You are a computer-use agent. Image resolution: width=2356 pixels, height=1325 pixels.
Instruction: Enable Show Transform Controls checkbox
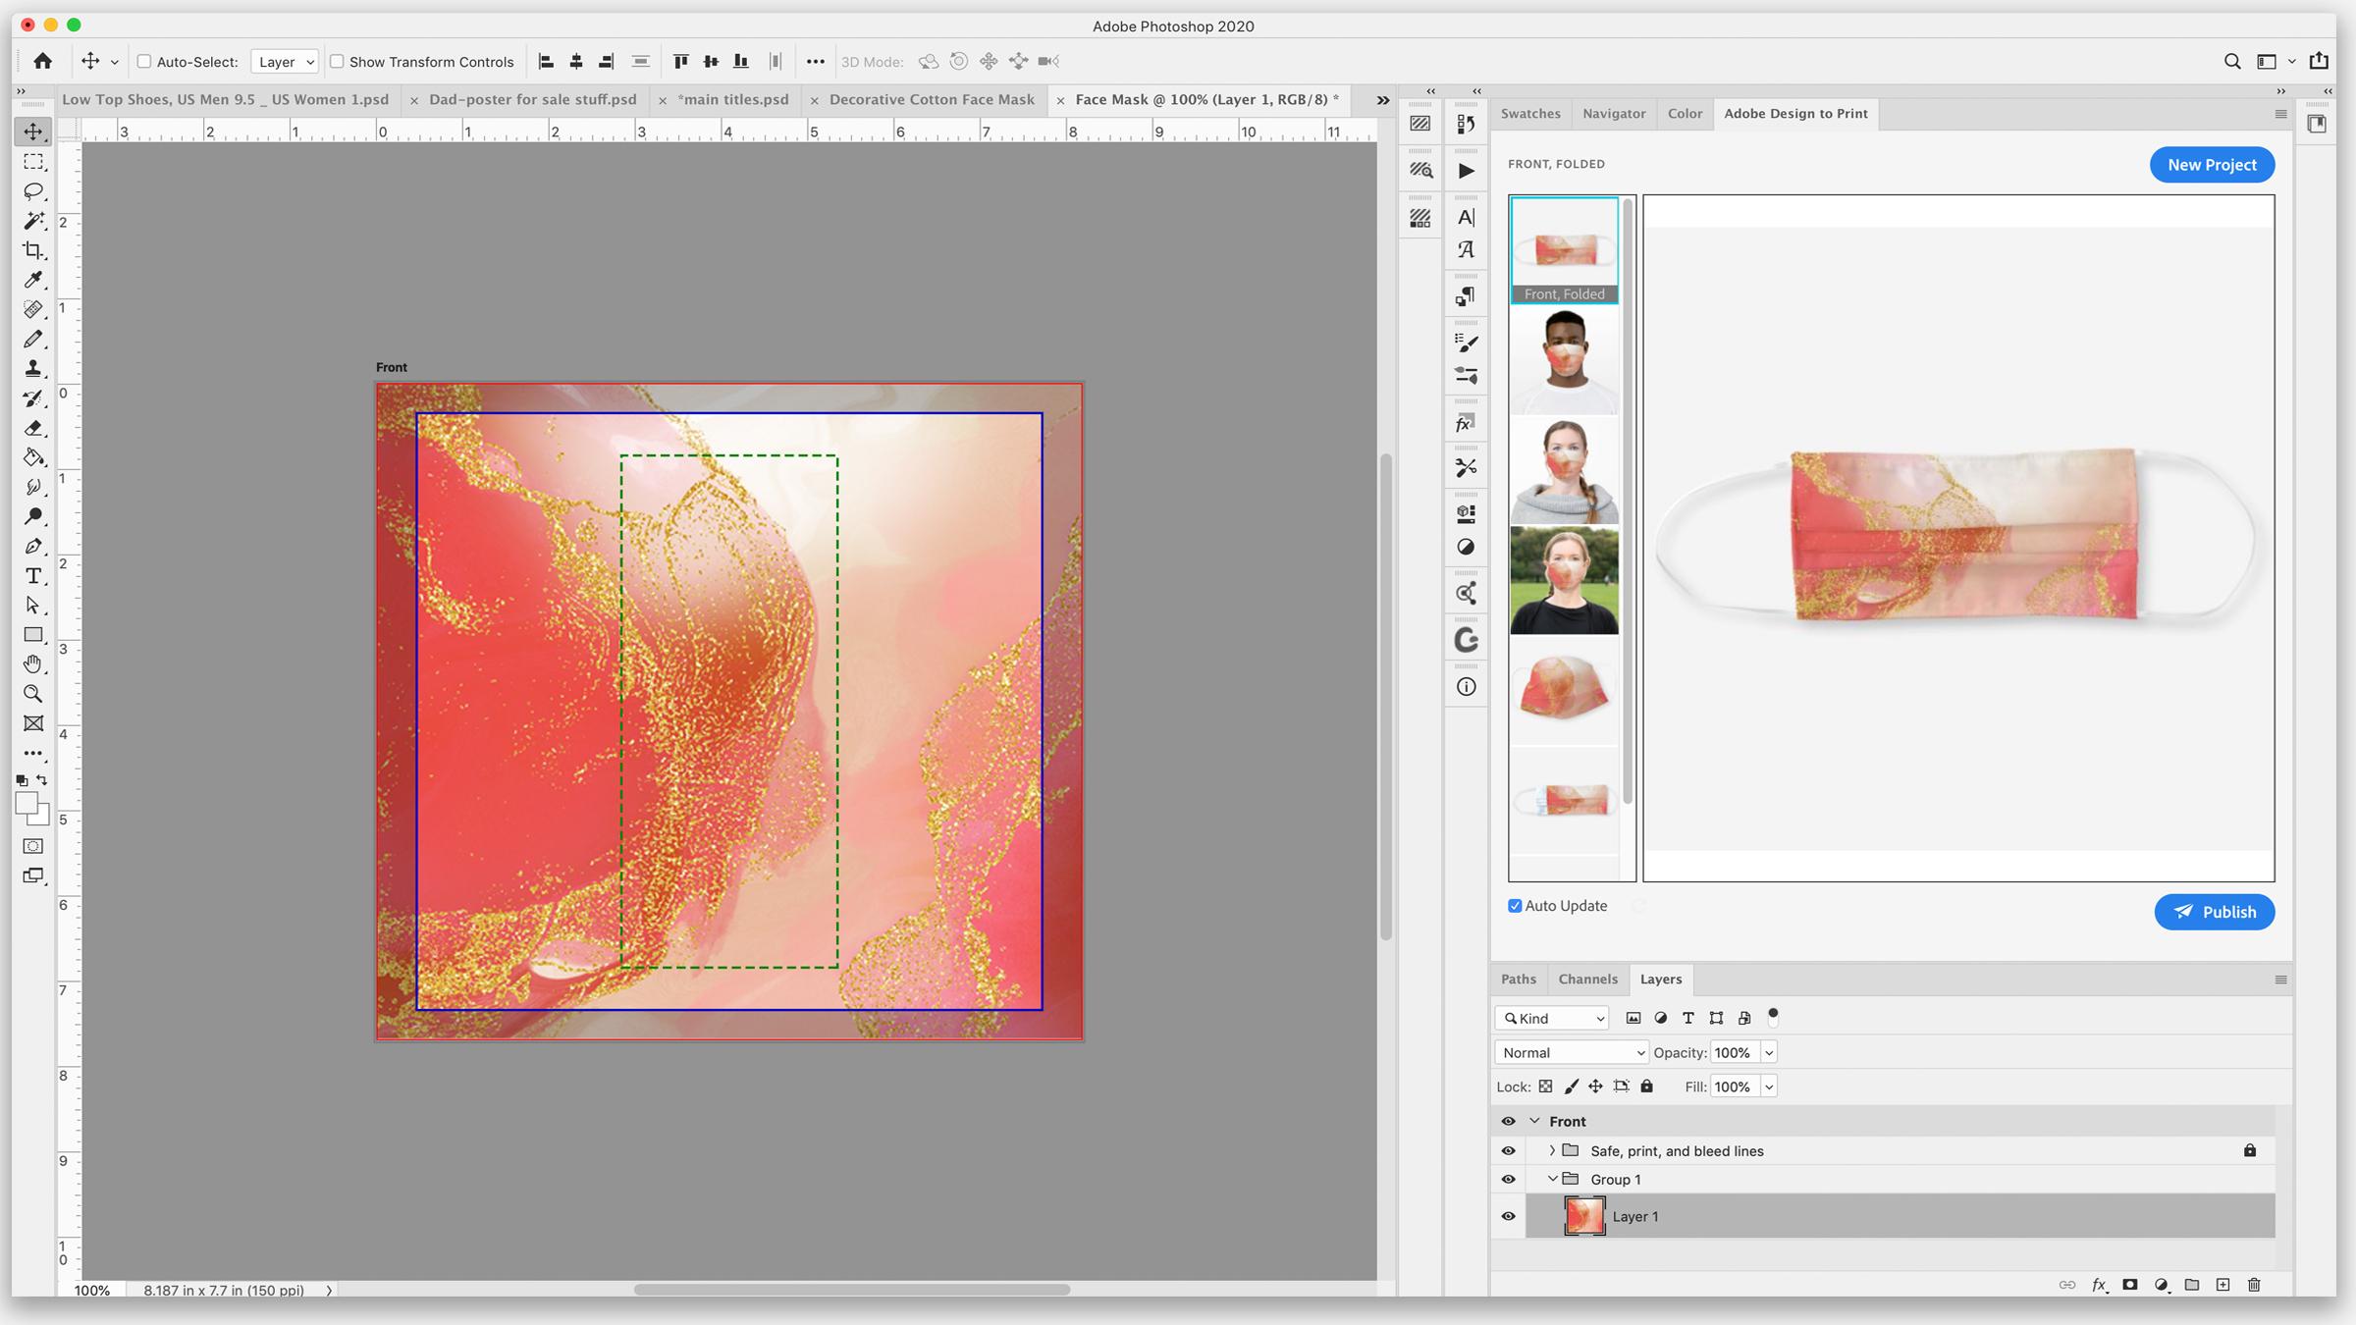coord(337,61)
